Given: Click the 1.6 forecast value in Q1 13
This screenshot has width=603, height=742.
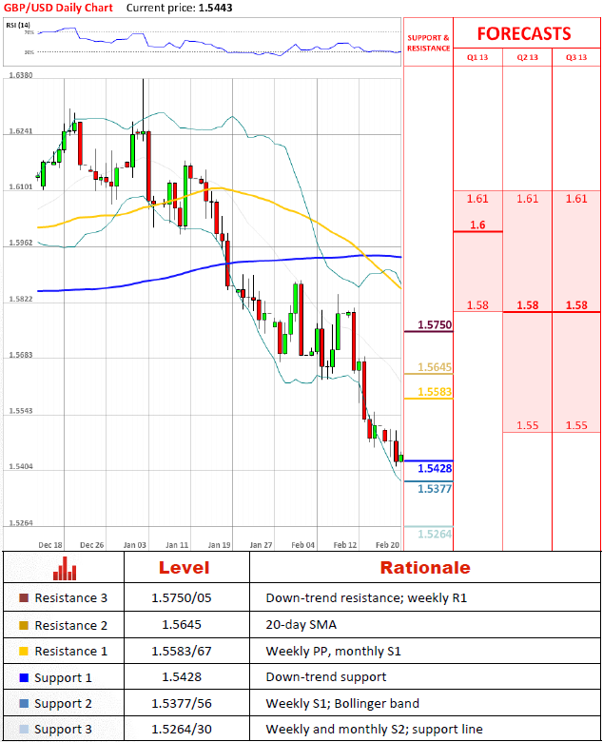Looking at the screenshot, I should coord(477,225).
